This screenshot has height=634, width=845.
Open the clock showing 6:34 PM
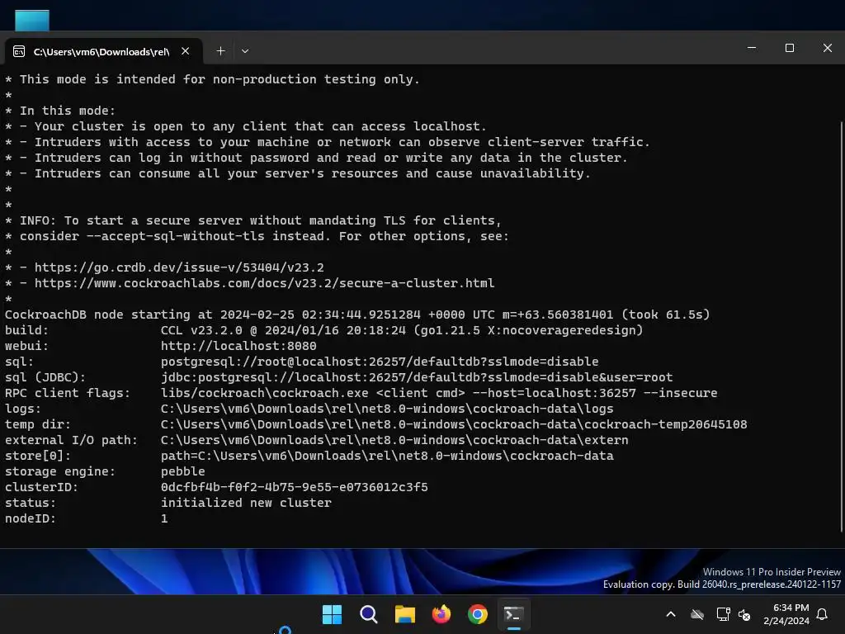pyautogui.click(x=786, y=614)
